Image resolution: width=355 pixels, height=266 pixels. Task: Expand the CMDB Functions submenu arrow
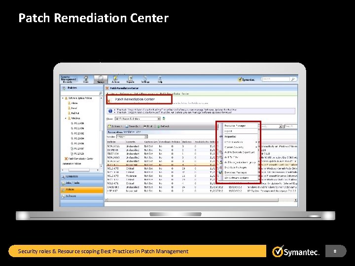256,142
